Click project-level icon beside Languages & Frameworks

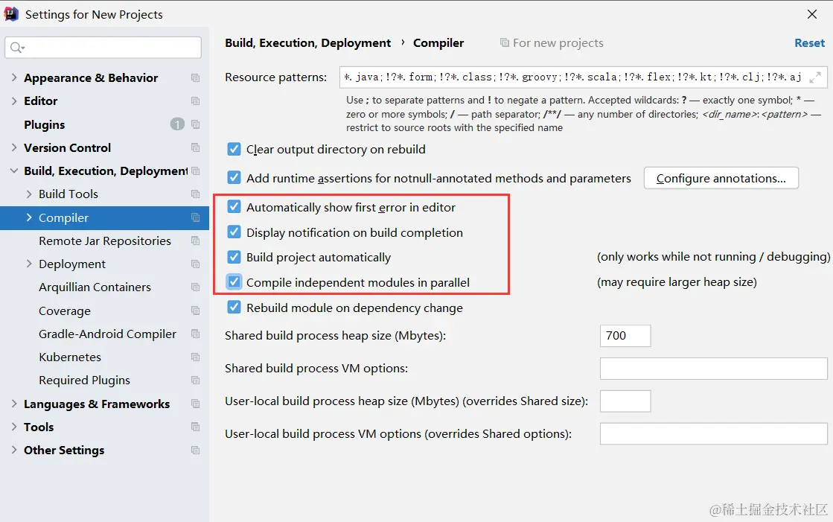[x=195, y=404]
